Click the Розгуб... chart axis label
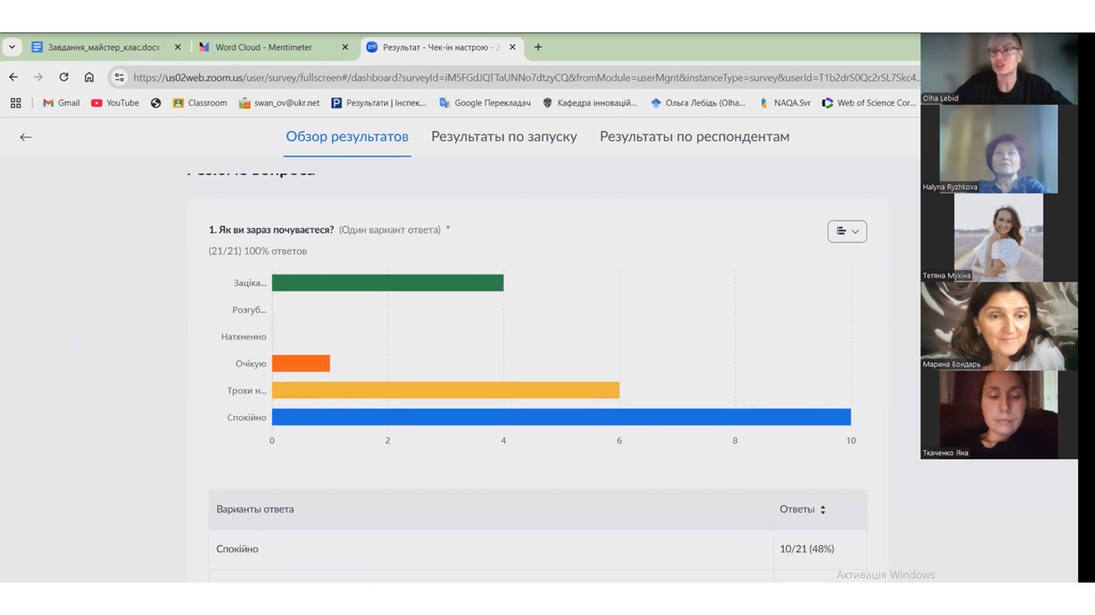 pos(249,310)
